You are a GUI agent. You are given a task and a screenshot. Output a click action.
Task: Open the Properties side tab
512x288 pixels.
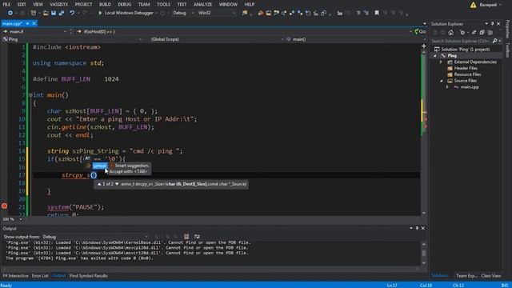[507, 29]
